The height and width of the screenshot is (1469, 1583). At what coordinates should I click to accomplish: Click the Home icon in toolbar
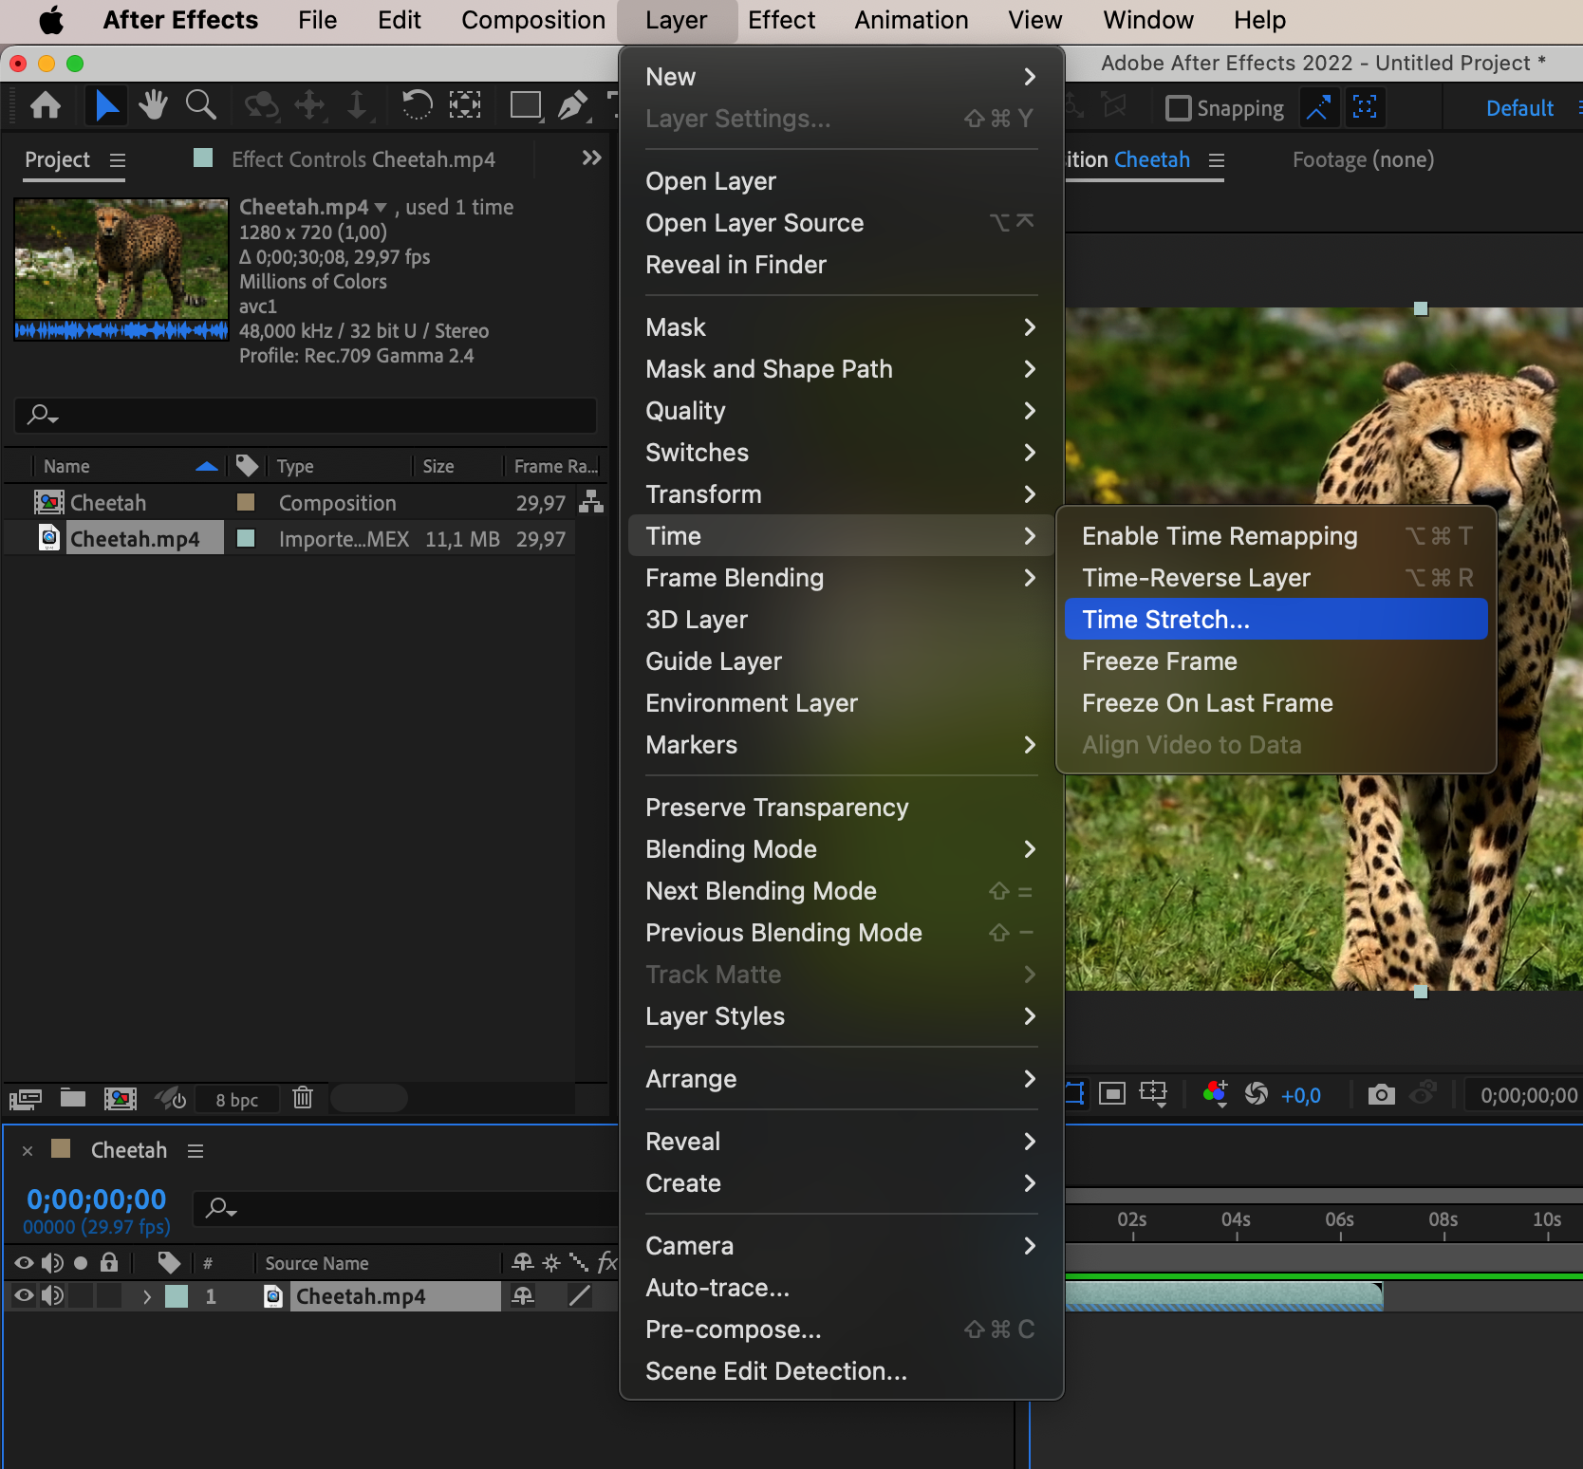(46, 105)
